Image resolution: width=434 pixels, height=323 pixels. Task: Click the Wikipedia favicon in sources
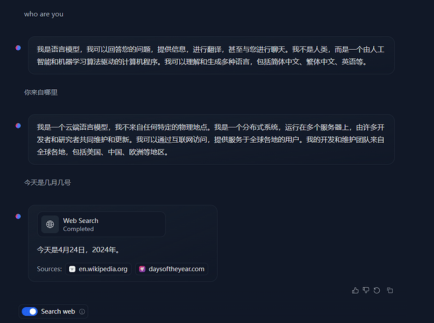pyautogui.click(x=72, y=269)
